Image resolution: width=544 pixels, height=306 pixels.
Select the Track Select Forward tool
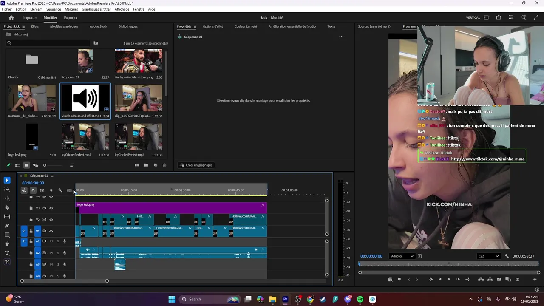click(x=7, y=190)
